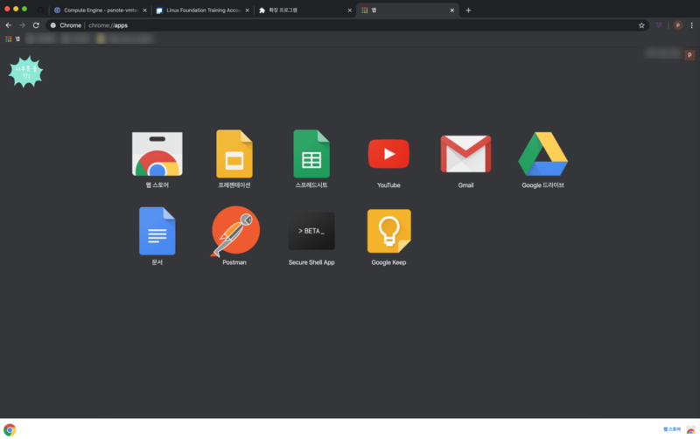This screenshot has width=700, height=439.
Task: Bookmark this page with the star icon
Action: coord(641,25)
